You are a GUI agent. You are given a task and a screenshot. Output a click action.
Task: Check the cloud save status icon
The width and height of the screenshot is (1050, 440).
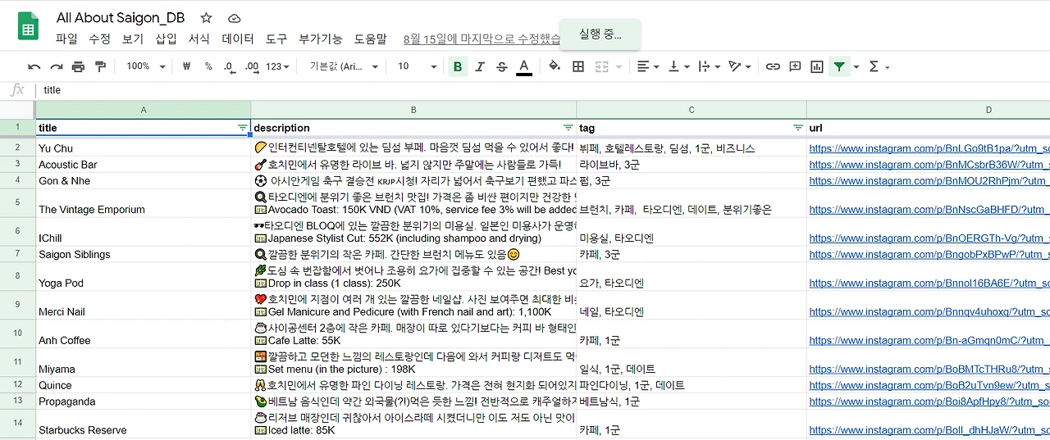point(235,17)
